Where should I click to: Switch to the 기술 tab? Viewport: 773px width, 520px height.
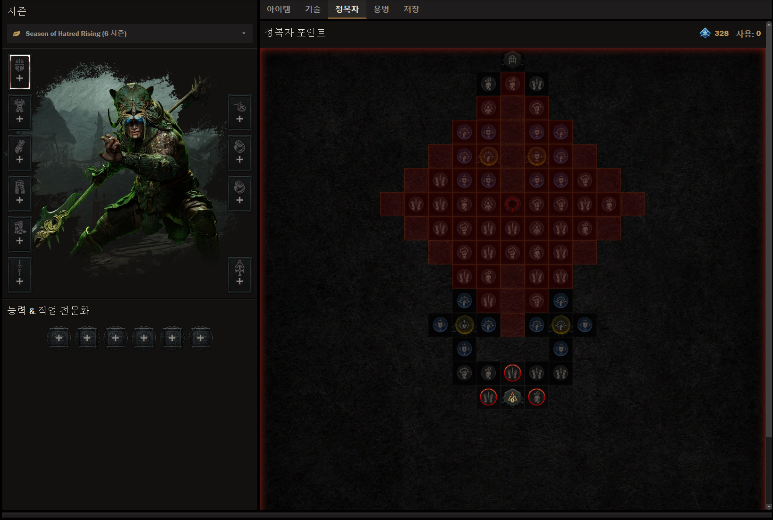(x=313, y=9)
